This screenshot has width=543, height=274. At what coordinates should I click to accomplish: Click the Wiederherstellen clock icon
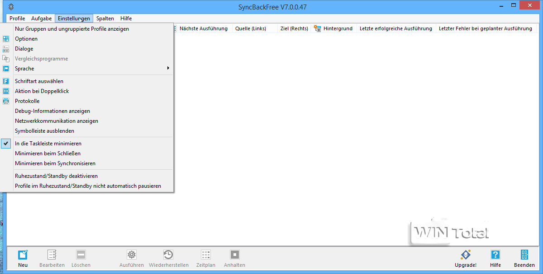pos(168,255)
